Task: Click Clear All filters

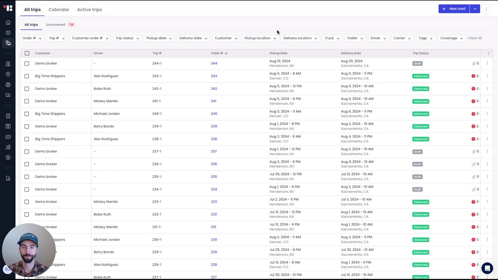Action: pyautogui.click(x=475, y=38)
